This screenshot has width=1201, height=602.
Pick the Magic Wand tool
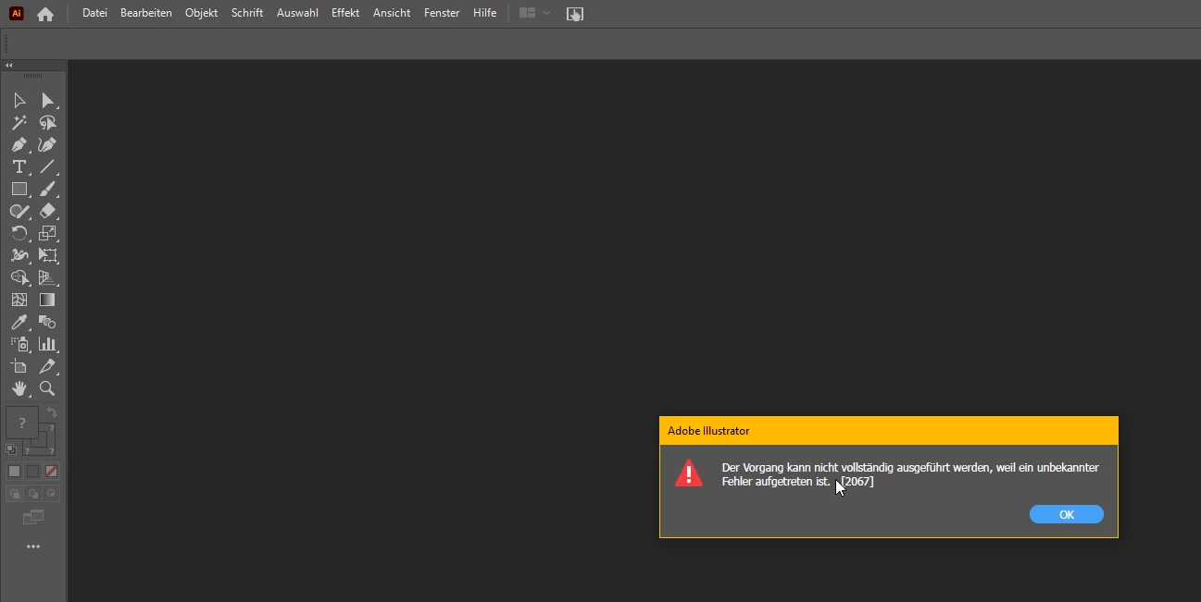point(19,122)
